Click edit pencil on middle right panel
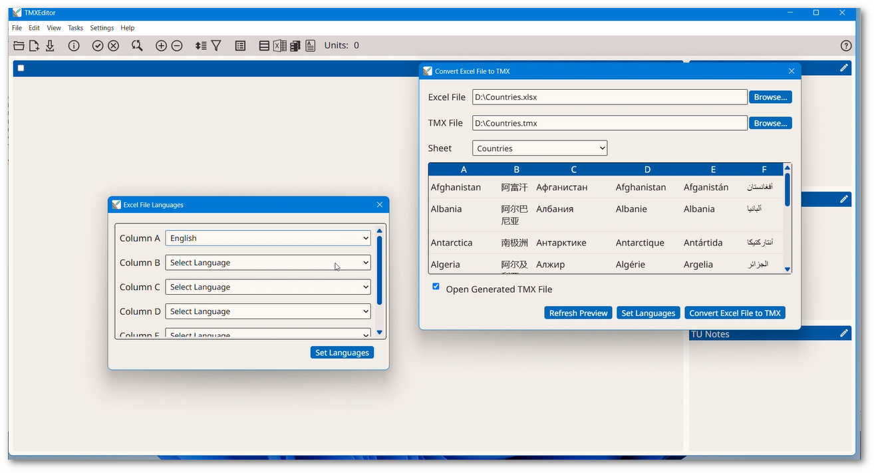 (x=844, y=199)
